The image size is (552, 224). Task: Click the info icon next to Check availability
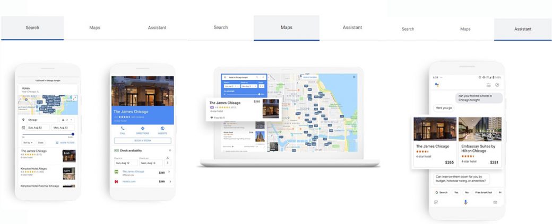pos(170,150)
